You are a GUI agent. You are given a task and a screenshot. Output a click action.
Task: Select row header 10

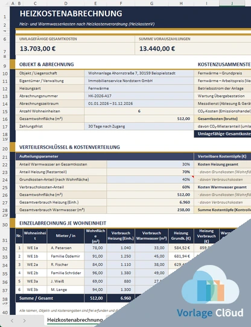(5, 73)
